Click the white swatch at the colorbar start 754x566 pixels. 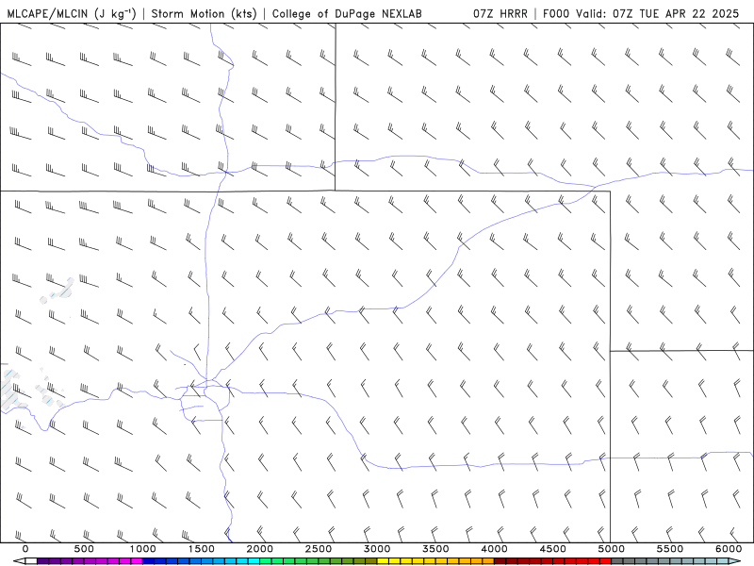click(31, 560)
